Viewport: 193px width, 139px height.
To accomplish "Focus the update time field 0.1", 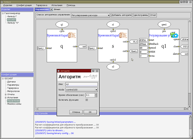I will (x=90, y=95).
